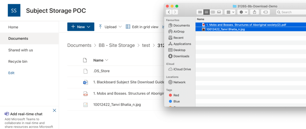This screenshot has width=306, height=129.
Task: Click the Add real-time chat heading
Action: point(26,114)
